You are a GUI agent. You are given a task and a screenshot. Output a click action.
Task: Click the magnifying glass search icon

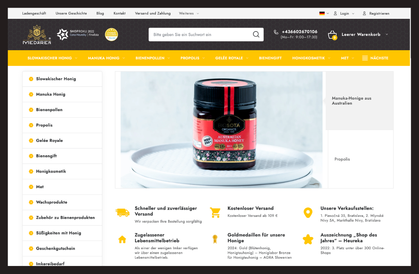pyautogui.click(x=256, y=35)
